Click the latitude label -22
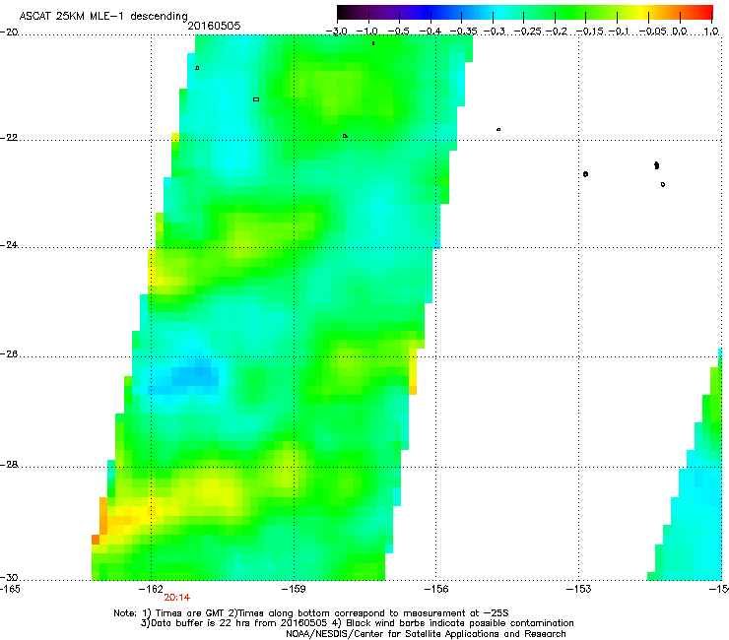This screenshot has height=640, width=729. tap(9, 138)
